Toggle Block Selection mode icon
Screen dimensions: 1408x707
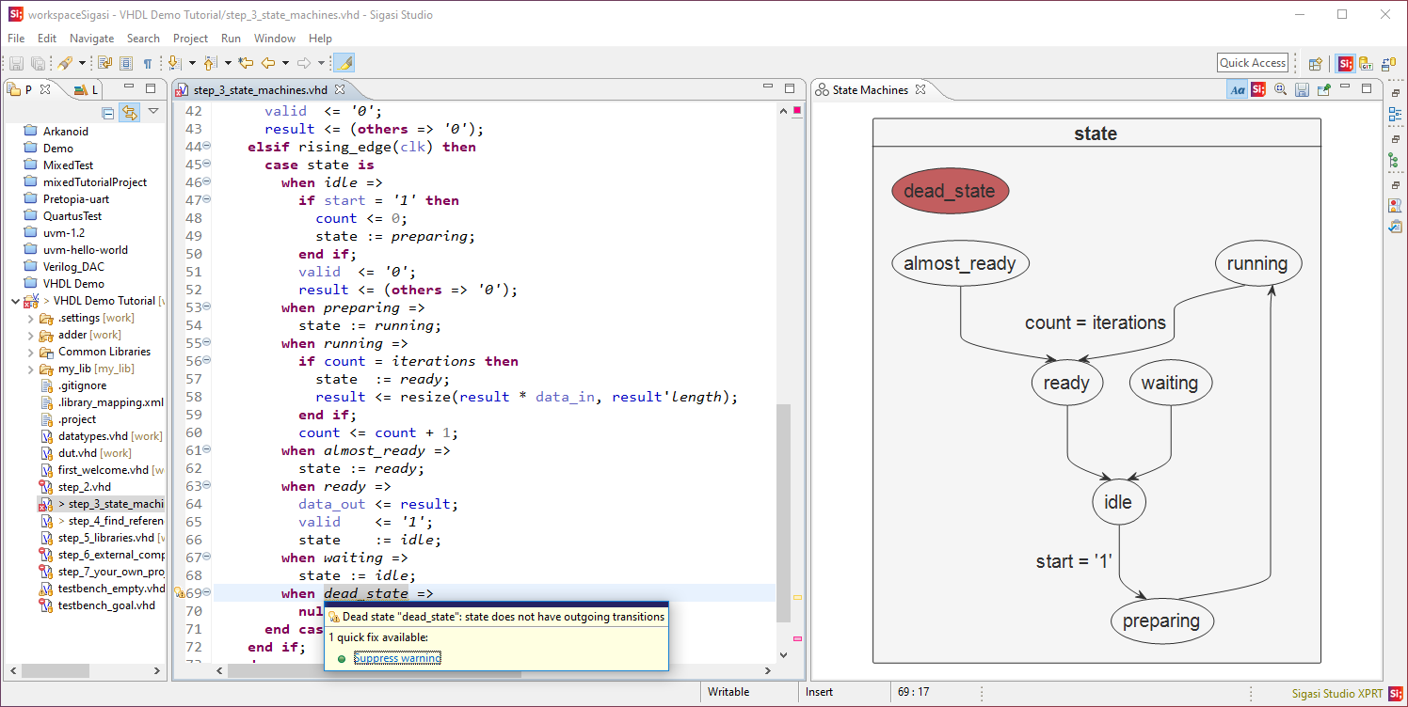127,63
